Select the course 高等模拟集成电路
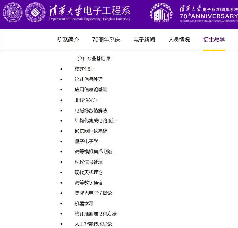Screen dimensions: 238x228 click(x=93, y=151)
